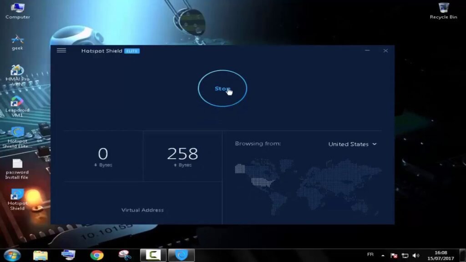This screenshot has height=262, width=466.
Task: Select the password Install file icon
Action: tap(17, 169)
